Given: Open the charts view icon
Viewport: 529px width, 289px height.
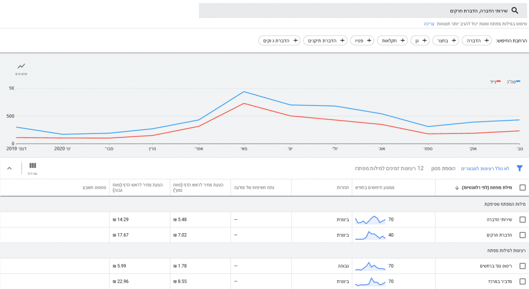Looking at the screenshot, I should (x=21, y=67).
